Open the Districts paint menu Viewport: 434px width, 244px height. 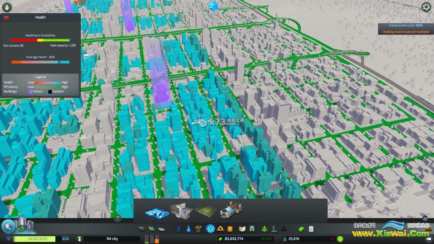[x=161, y=229]
